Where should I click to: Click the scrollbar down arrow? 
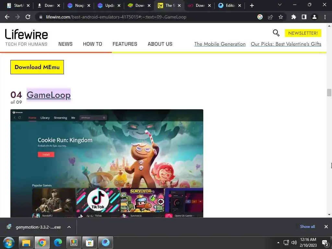click(329, 215)
